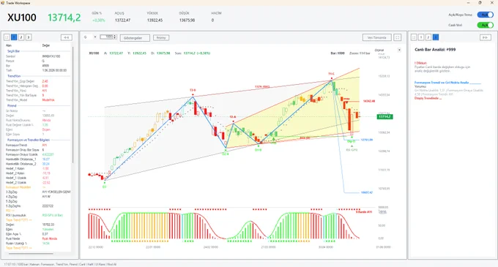Click the Trade Workspace app icon in title bar

pos(2,3)
